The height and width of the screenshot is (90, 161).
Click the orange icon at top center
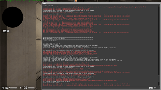tap(76, 1)
